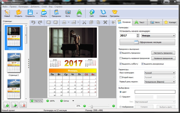Click the delete page button below thumbnails
The height and width of the screenshot is (113, 180).
pyautogui.click(x=23, y=105)
